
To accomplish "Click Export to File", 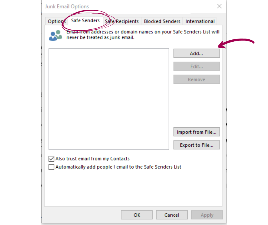I will pyautogui.click(x=196, y=145).
